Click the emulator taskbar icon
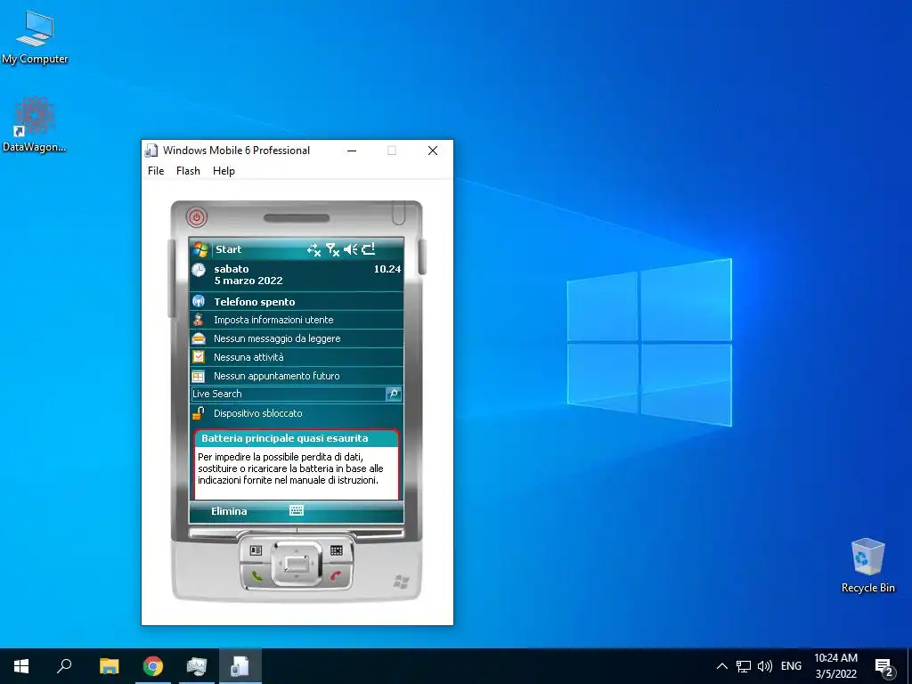This screenshot has width=912, height=684. pyautogui.click(x=240, y=666)
